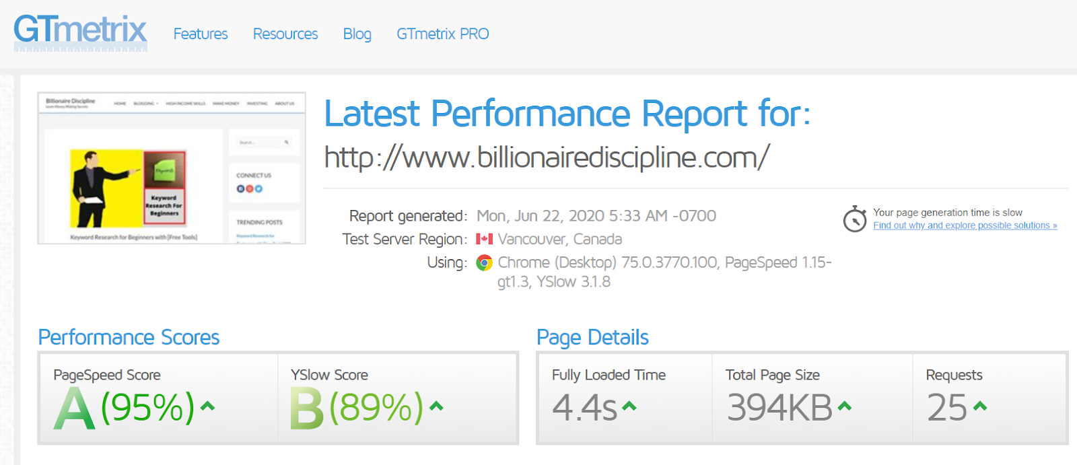Click the 'Fully Loaded Time' label
Viewport: 1077px width, 465px height.
point(609,375)
